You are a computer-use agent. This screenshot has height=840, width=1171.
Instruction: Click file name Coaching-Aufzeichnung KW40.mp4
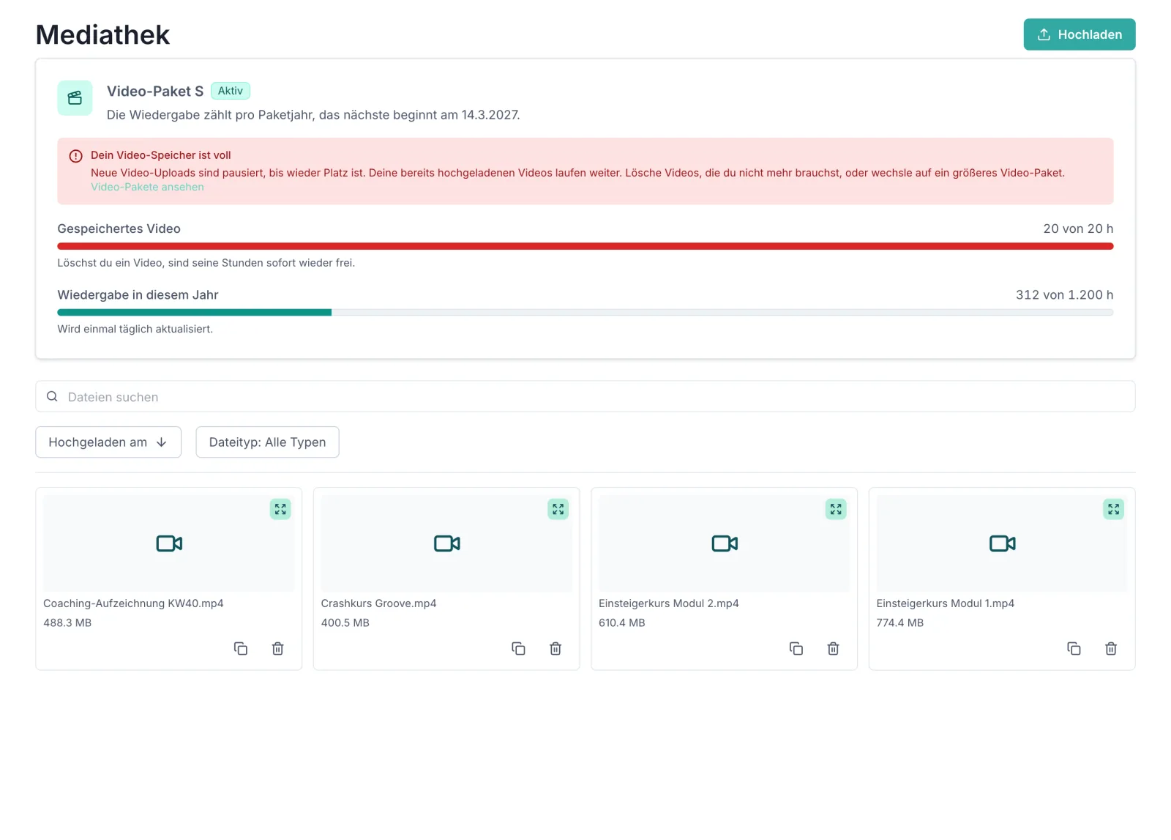133,603
